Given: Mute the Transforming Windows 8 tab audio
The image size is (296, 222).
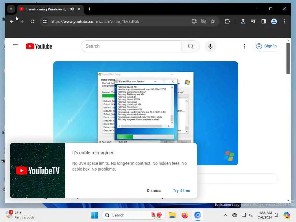Looking at the screenshot, I should pyautogui.click(x=72, y=9).
